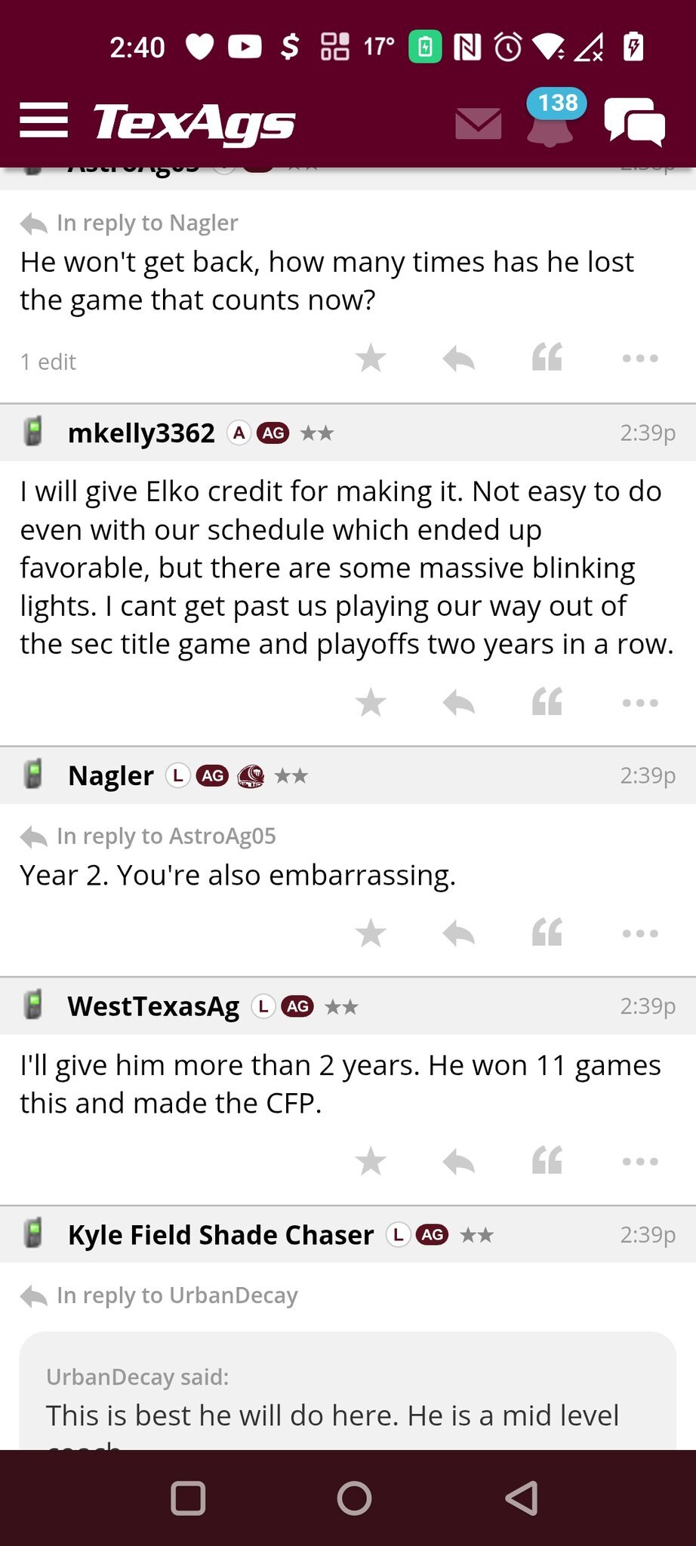Viewport: 696px width, 1546px height.
Task: Open private messages envelope icon
Action: click(x=478, y=124)
